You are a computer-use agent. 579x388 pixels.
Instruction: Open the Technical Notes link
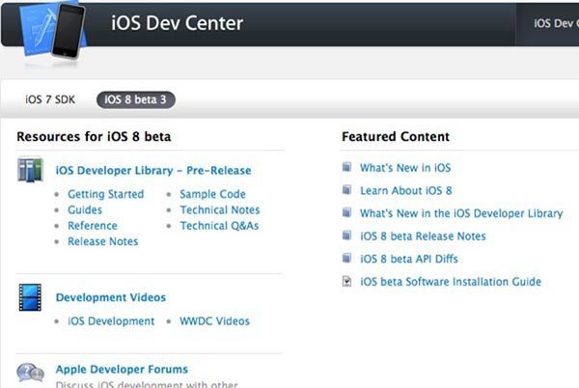point(220,209)
